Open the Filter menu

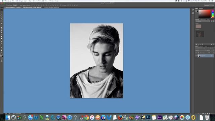click(39, 1)
